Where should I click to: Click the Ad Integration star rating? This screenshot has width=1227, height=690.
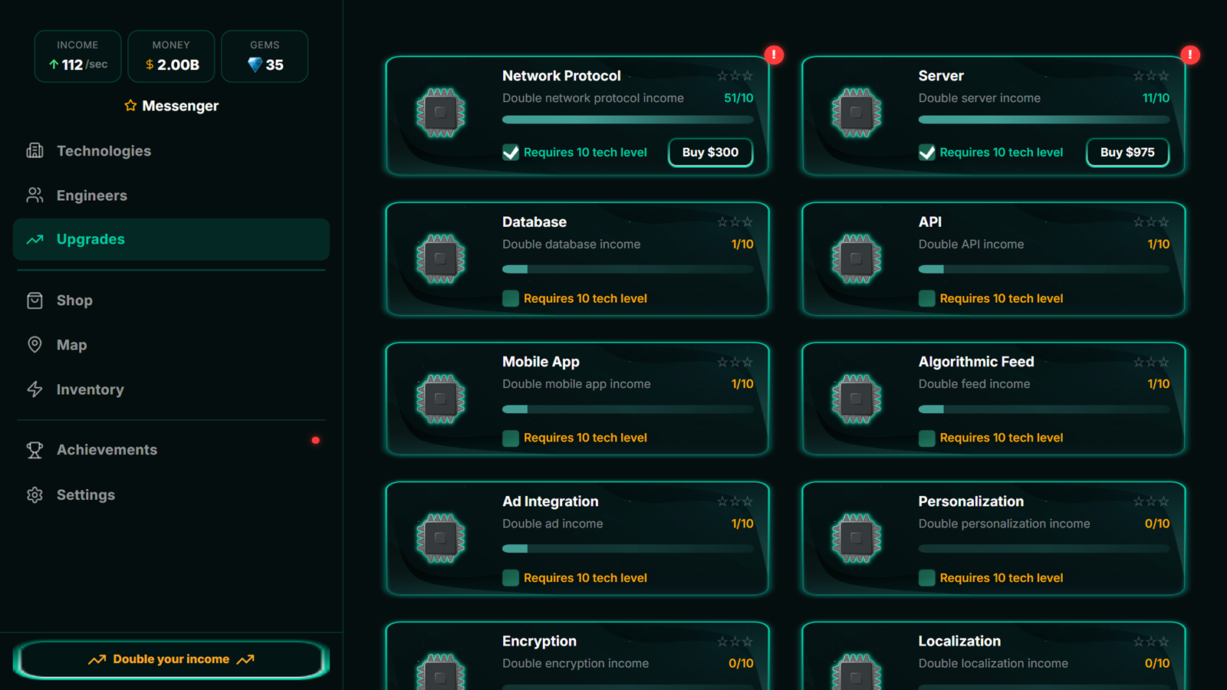(735, 501)
